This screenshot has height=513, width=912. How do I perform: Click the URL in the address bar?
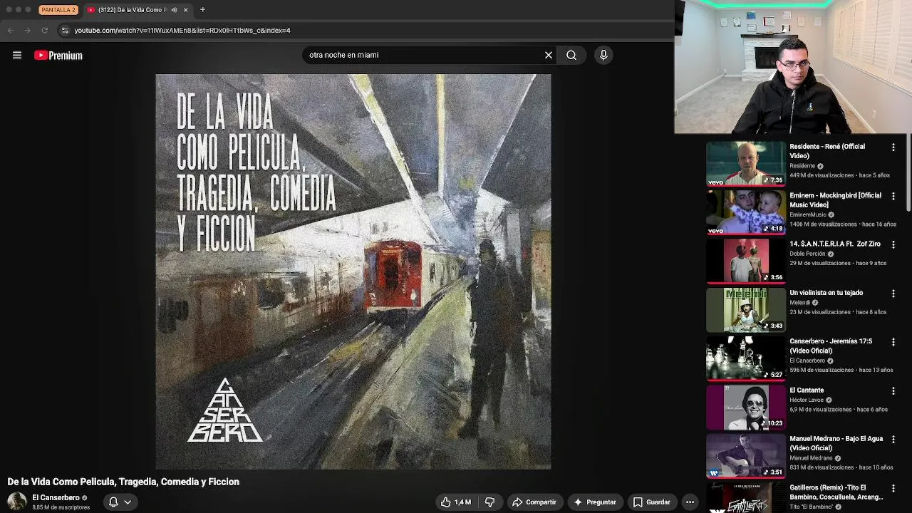[182, 31]
